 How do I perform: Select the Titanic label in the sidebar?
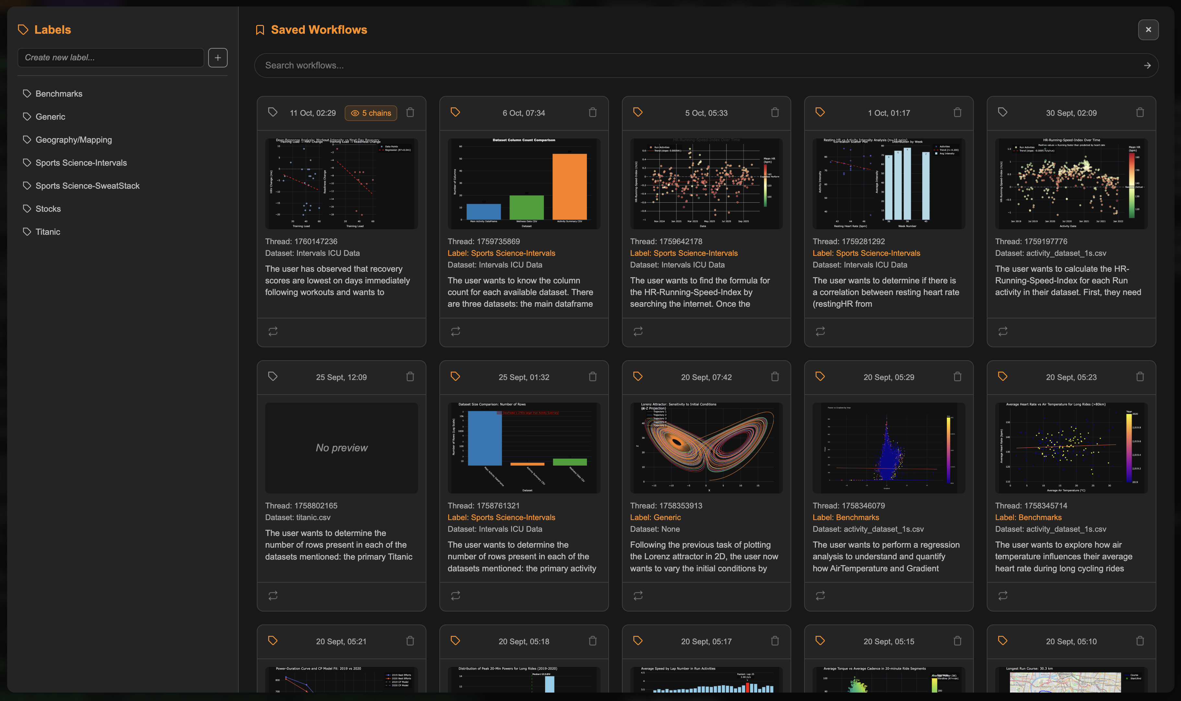[x=48, y=232]
